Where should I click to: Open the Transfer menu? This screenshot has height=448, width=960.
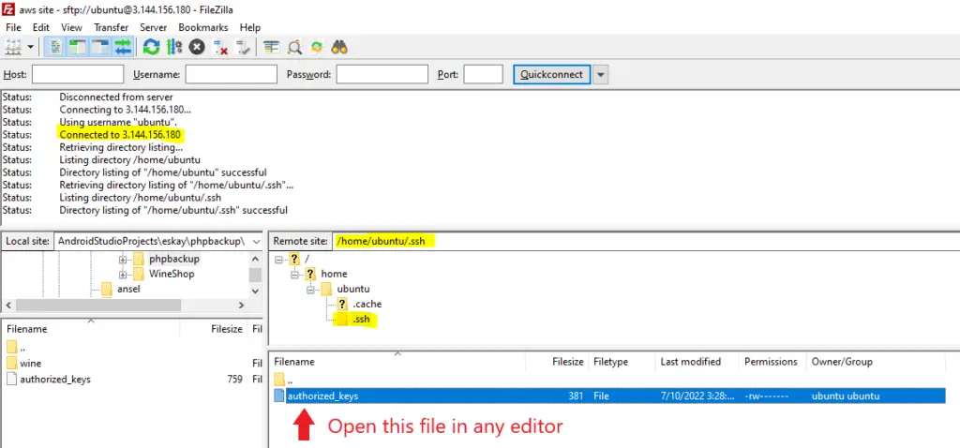[112, 27]
